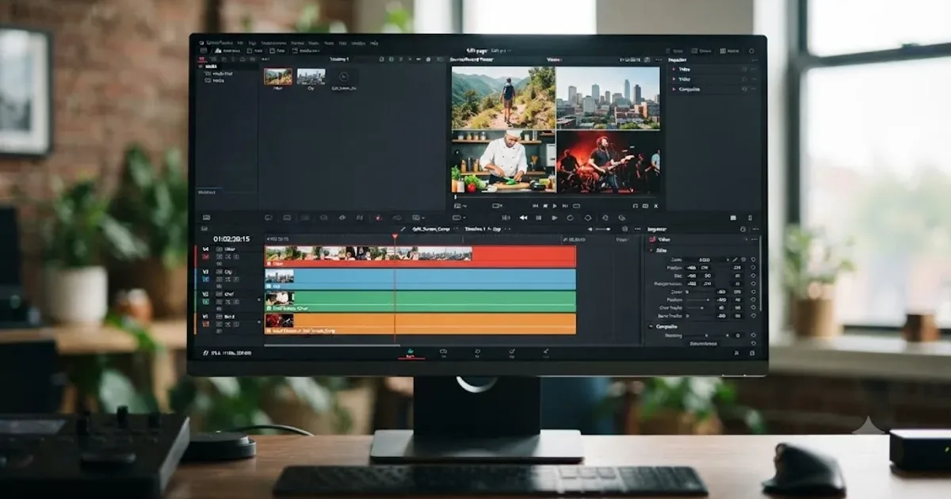Open the Help menu in the menu bar
951x499 pixels.
(x=374, y=42)
